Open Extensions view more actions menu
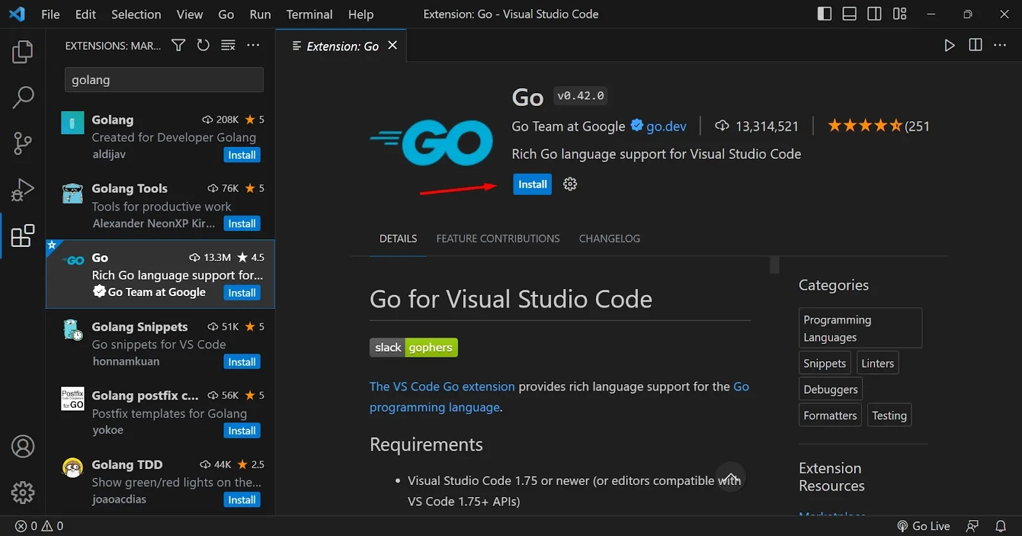1022x536 pixels. pos(254,45)
